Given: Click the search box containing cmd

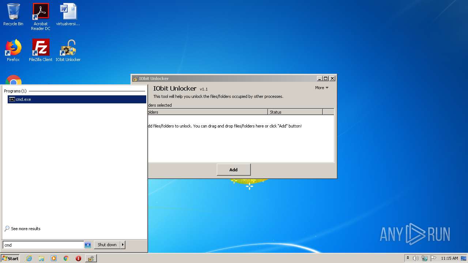Looking at the screenshot, I should click(44, 245).
